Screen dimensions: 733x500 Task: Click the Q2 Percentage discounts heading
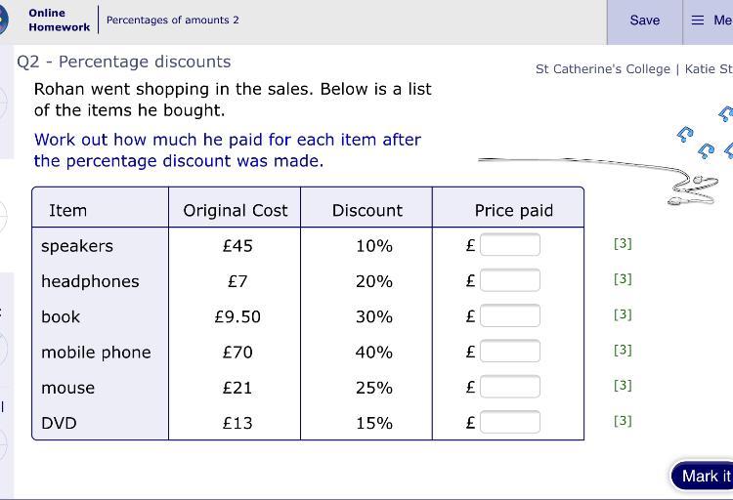click(x=124, y=62)
